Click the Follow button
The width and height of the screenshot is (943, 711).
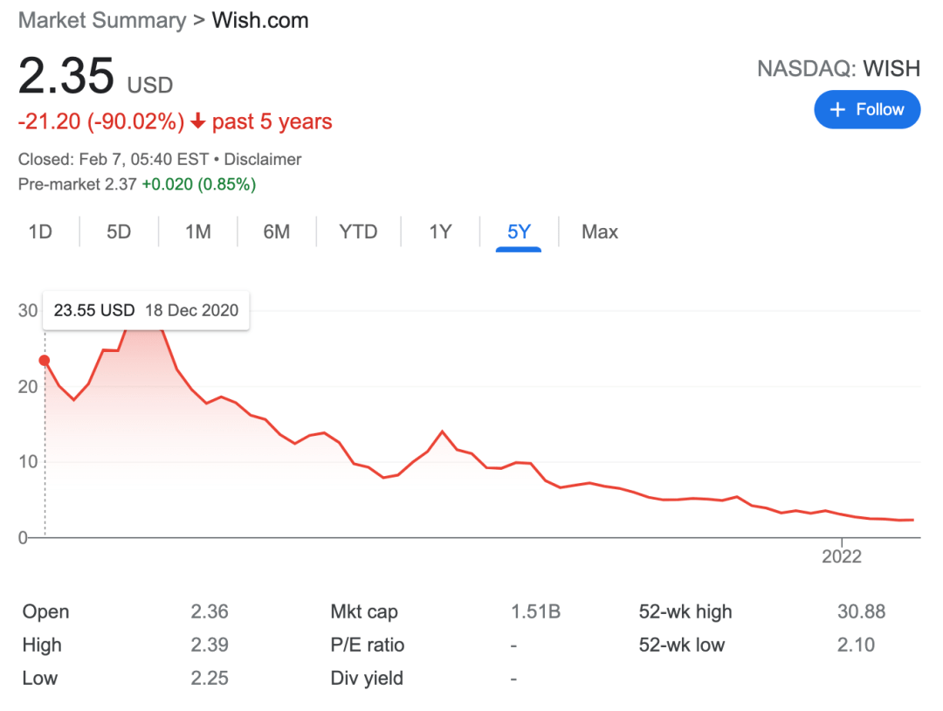866,109
